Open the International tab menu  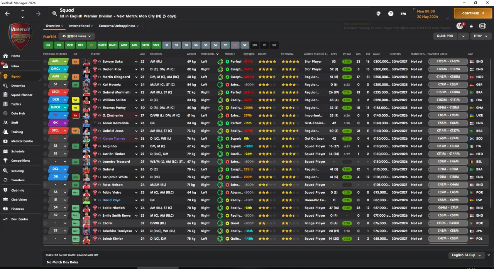[x=81, y=26]
